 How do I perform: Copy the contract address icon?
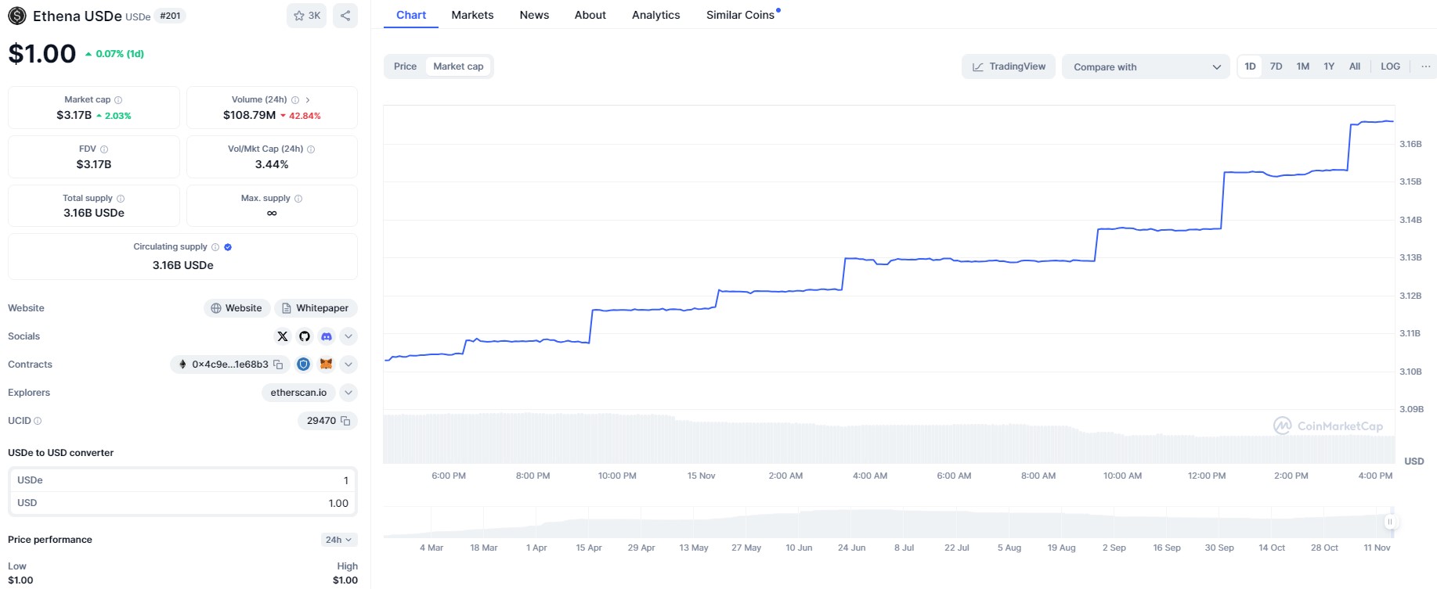[x=278, y=365]
